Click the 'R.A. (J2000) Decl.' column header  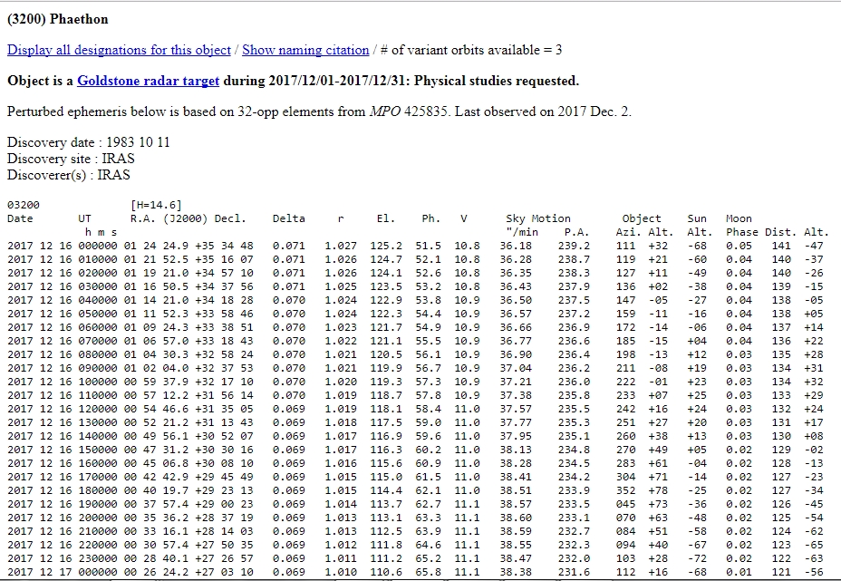pos(188,218)
